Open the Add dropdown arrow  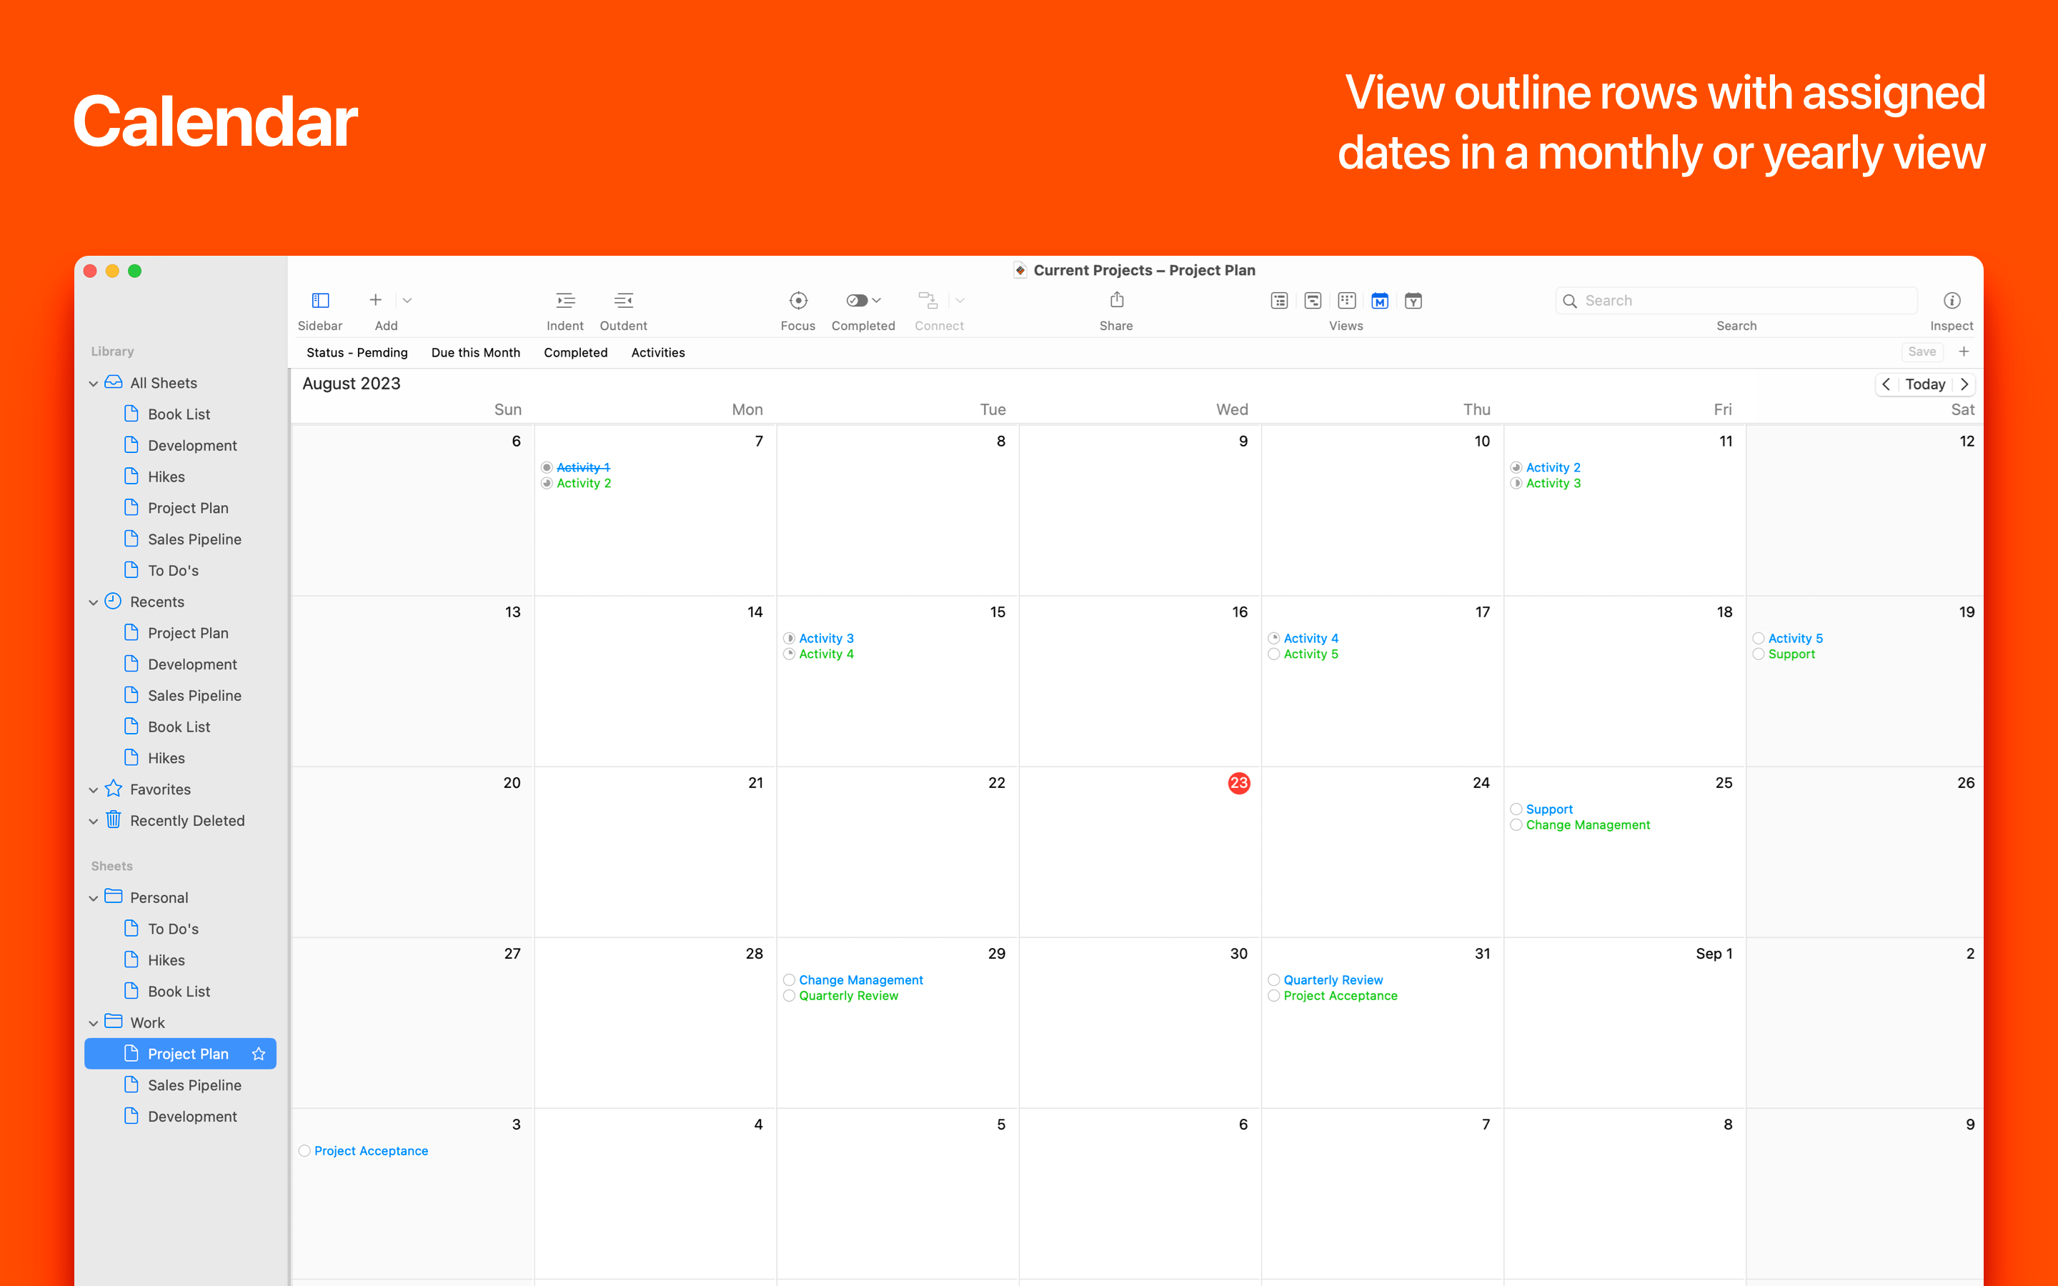click(x=407, y=300)
